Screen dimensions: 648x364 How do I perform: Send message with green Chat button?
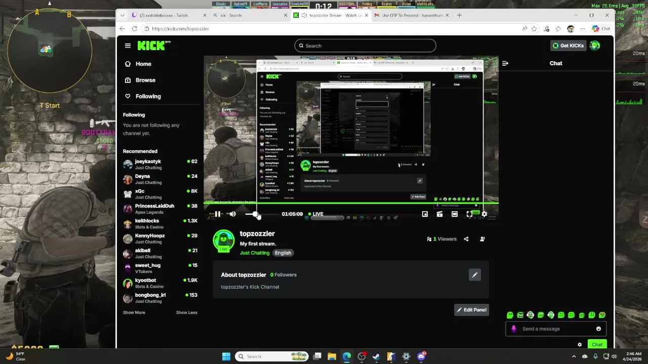coord(597,345)
